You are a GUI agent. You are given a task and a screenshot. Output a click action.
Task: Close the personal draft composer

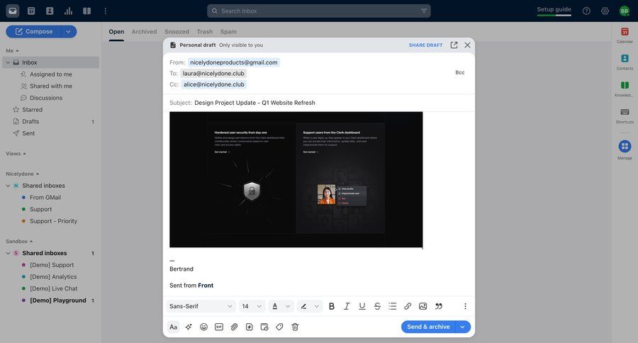pos(468,45)
